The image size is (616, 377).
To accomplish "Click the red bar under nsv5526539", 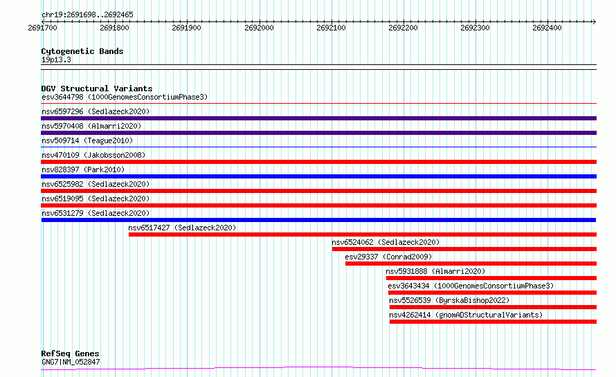I will pyautogui.click(x=493, y=307).
